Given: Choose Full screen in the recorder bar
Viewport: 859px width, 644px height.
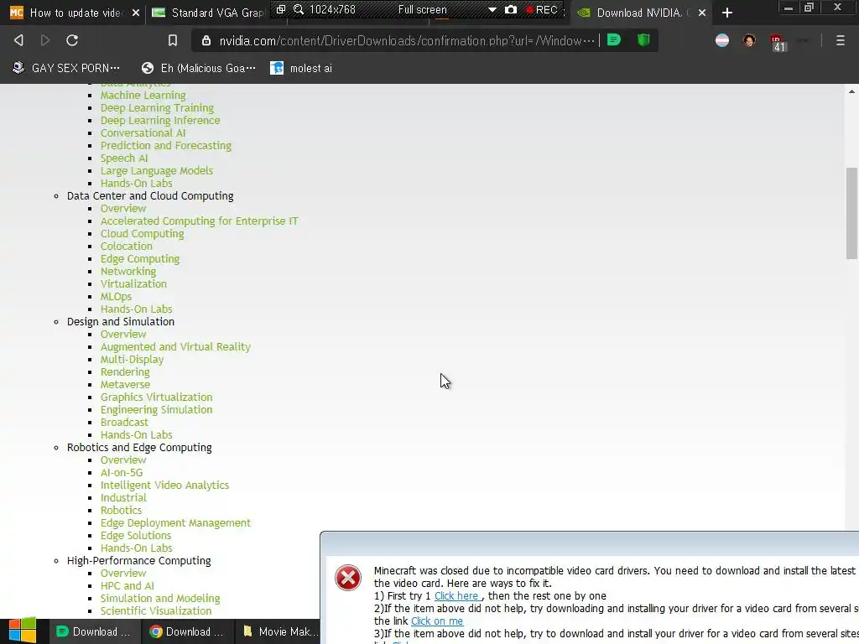Looking at the screenshot, I should click(x=422, y=10).
